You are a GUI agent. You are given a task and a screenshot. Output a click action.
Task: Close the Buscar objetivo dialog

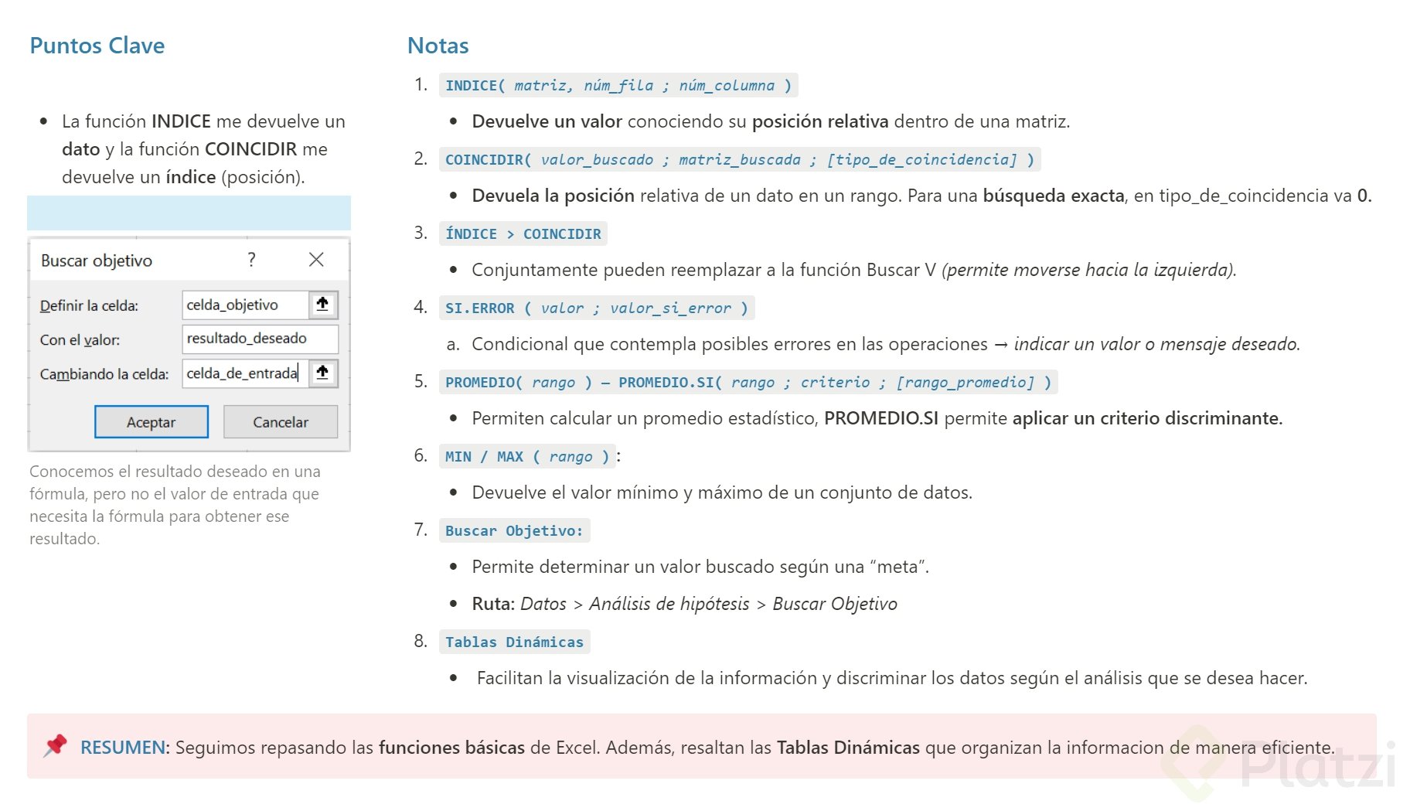point(316,260)
